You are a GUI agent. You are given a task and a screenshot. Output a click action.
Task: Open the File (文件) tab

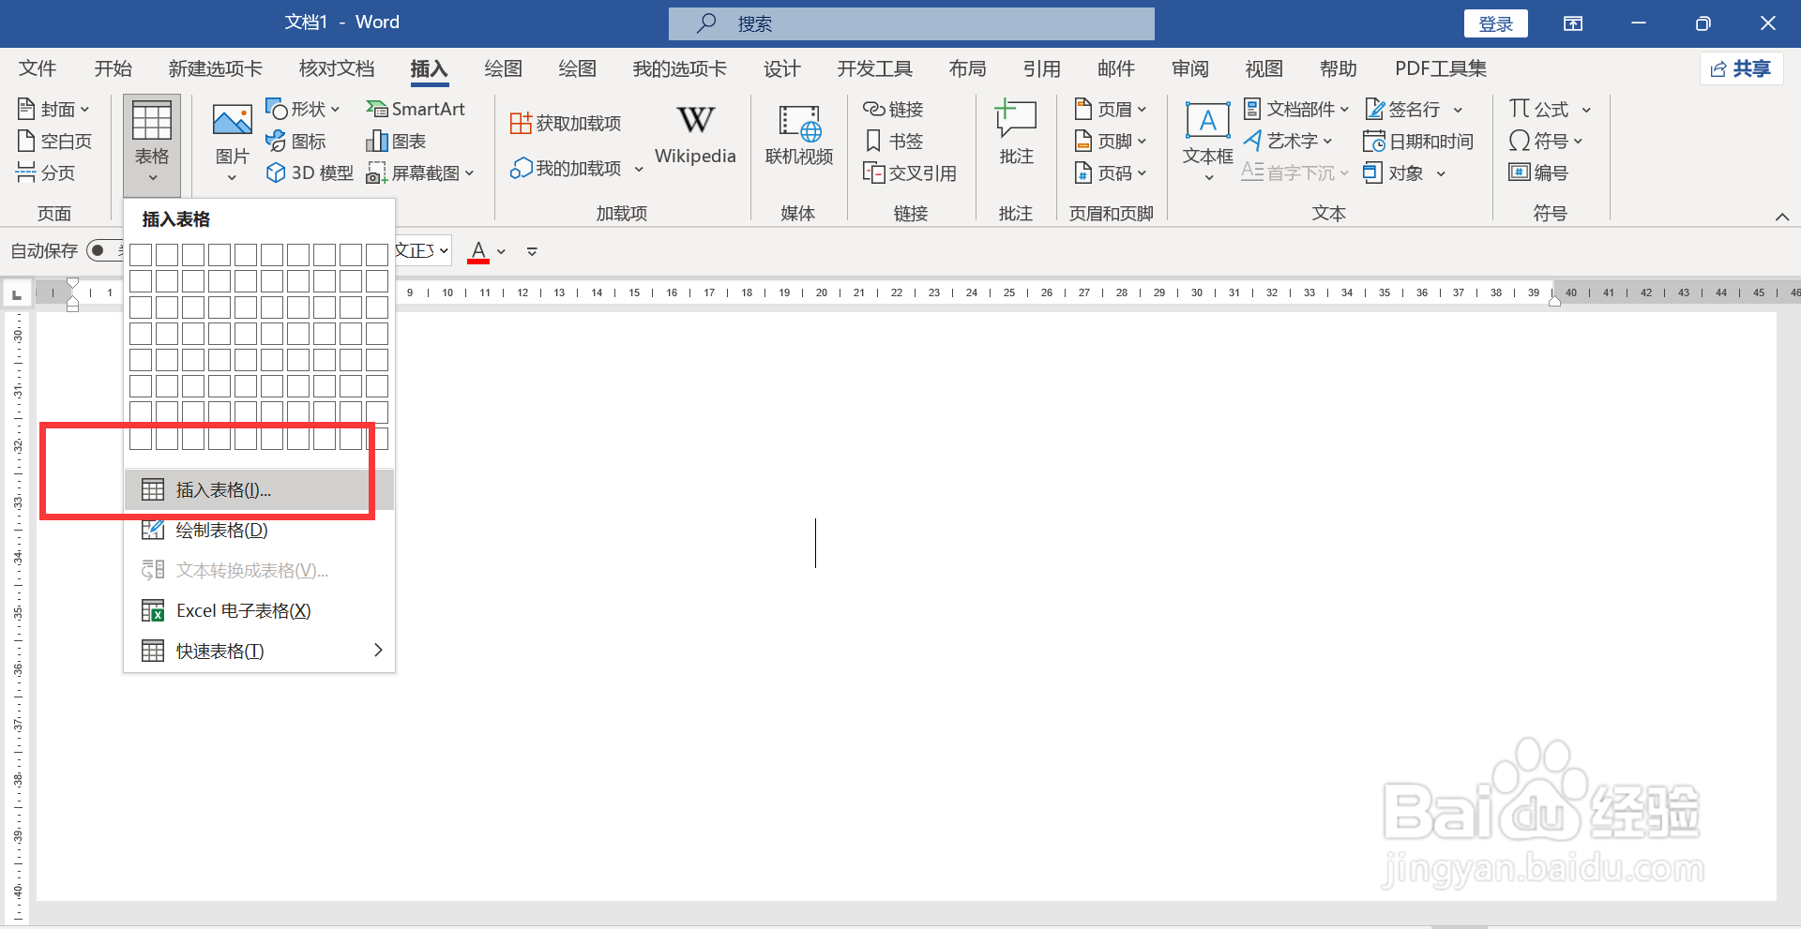(38, 68)
